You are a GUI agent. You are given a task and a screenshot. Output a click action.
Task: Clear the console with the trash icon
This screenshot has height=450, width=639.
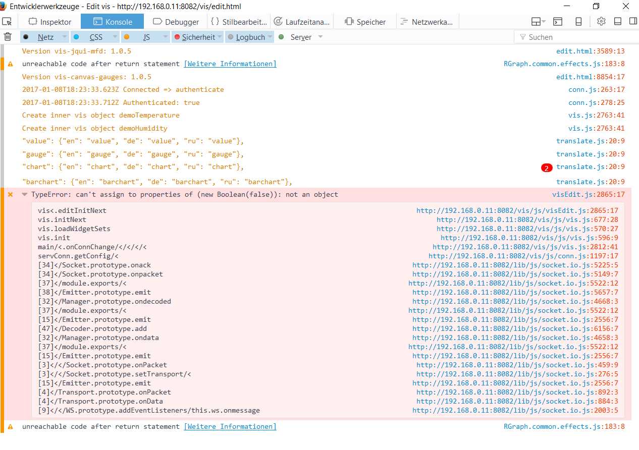tap(8, 37)
